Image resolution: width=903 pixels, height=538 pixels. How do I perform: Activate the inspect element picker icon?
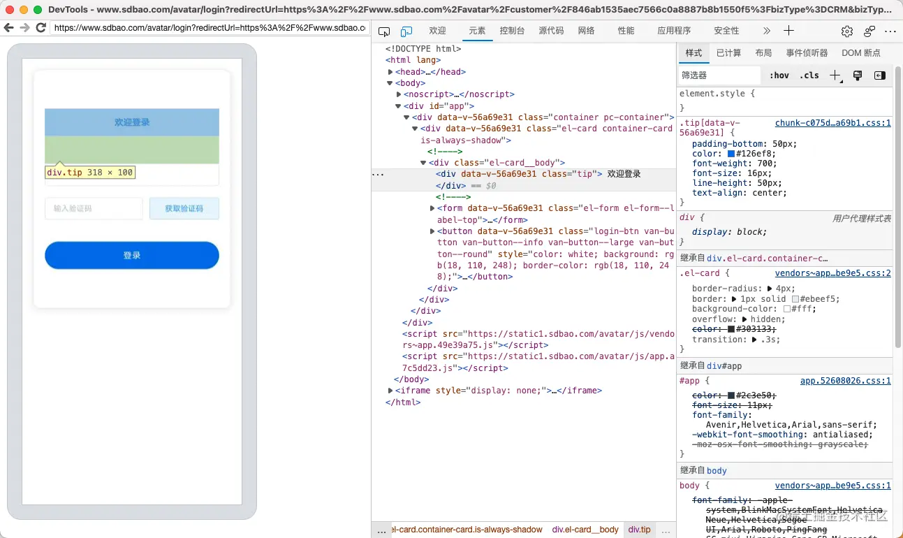pyautogui.click(x=384, y=31)
